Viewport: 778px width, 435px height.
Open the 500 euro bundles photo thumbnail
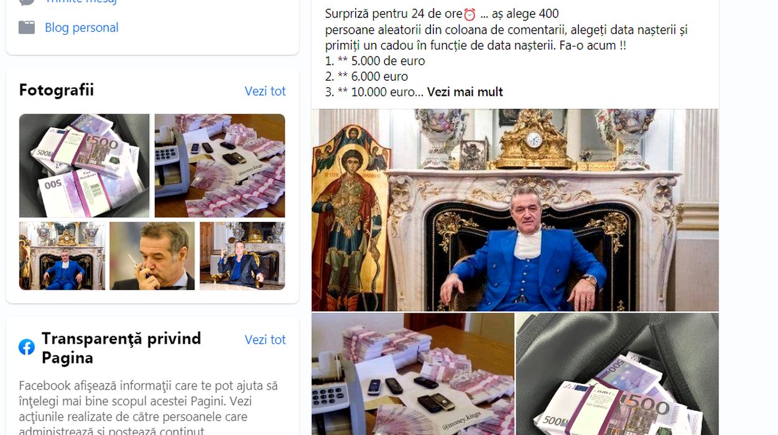pos(85,165)
